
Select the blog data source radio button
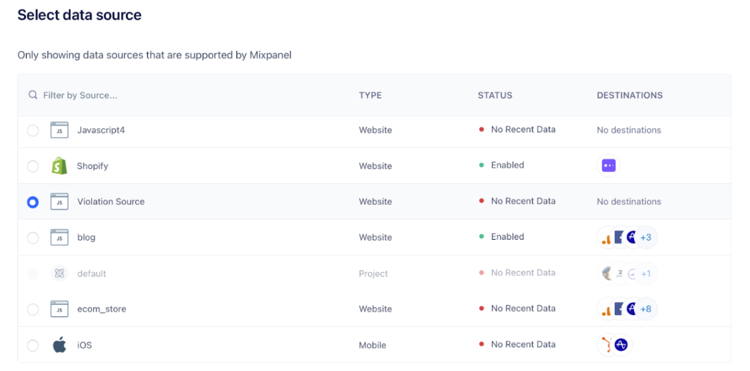[32, 237]
